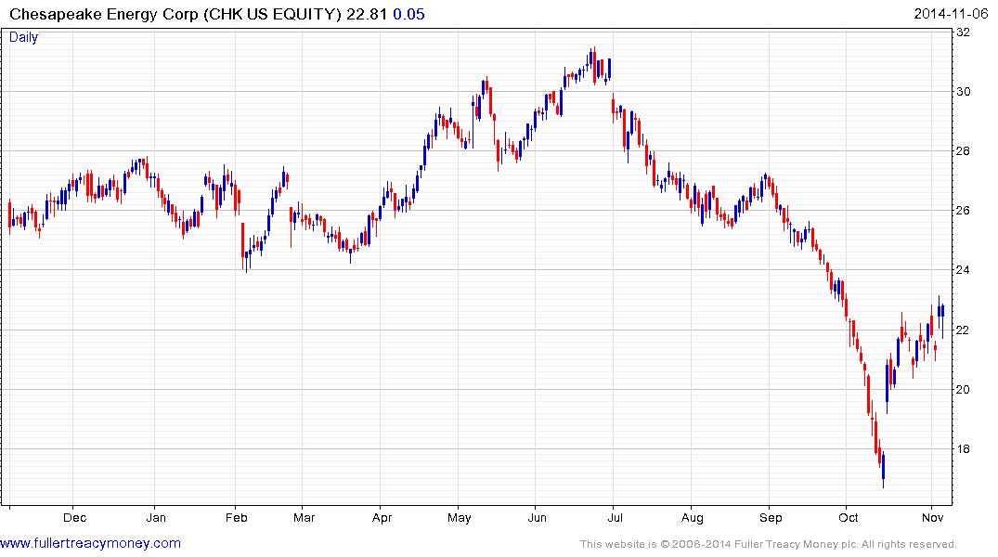The width and height of the screenshot is (998, 557).
Task: Click the 24 price axis label
Action: pos(964,270)
